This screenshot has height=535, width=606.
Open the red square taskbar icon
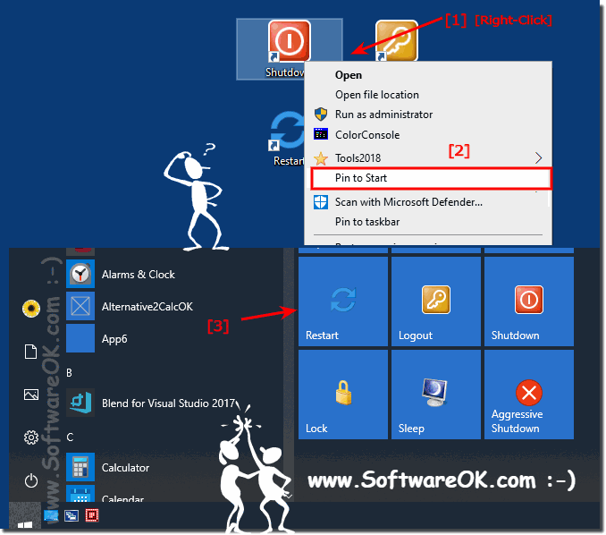pos(92,515)
